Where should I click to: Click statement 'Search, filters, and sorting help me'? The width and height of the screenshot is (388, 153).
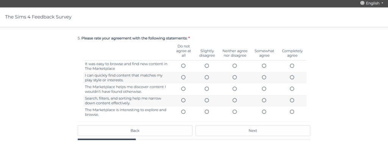coord(123,101)
